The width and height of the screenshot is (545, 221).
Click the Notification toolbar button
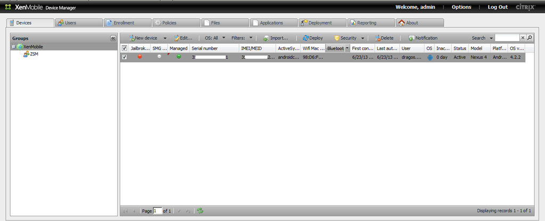pos(423,38)
